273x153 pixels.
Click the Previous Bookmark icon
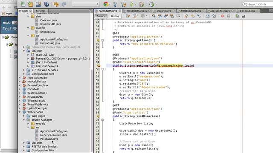187,16
